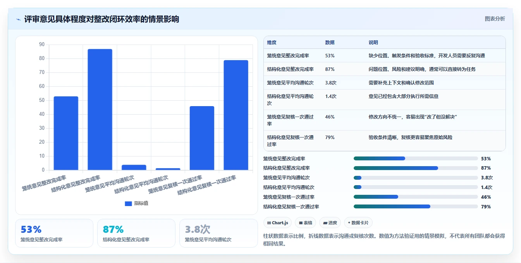Image resolution: width=521 pixels, height=263 pixels.
Task: Click the 53% value beside its progress bar
Action: click(x=486, y=158)
